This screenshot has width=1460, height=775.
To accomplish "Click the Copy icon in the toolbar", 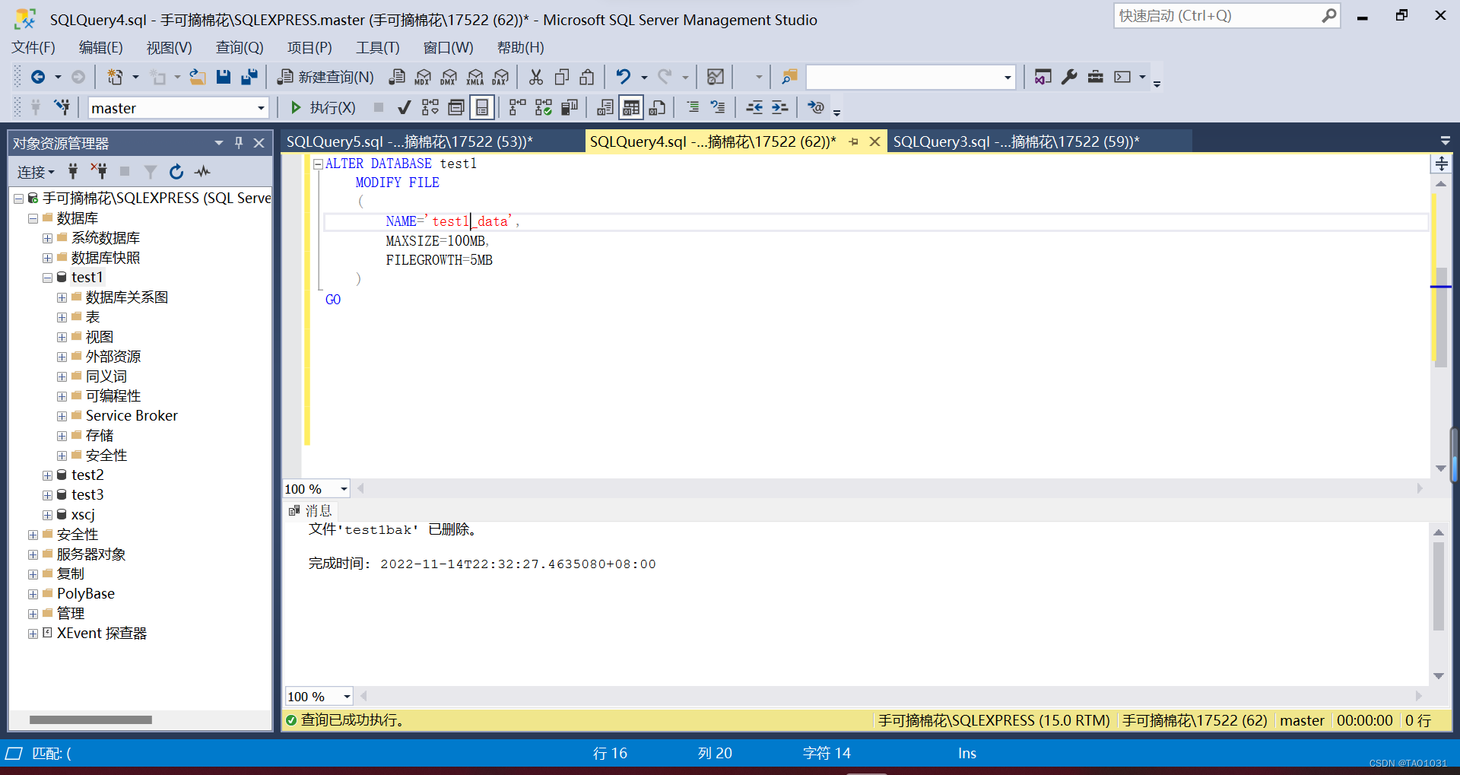I will [562, 77].
